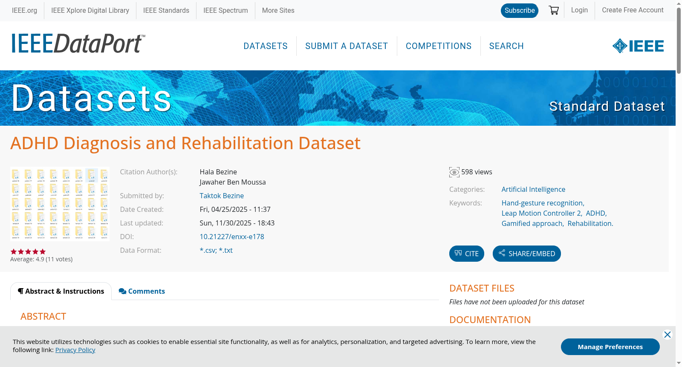This screenshot has height=367, width=682.
Task: Click the Subscribe button
Action: pos(520,10)
